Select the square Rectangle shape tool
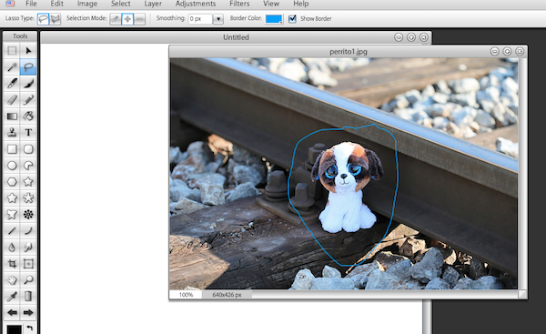 point(12,149)
